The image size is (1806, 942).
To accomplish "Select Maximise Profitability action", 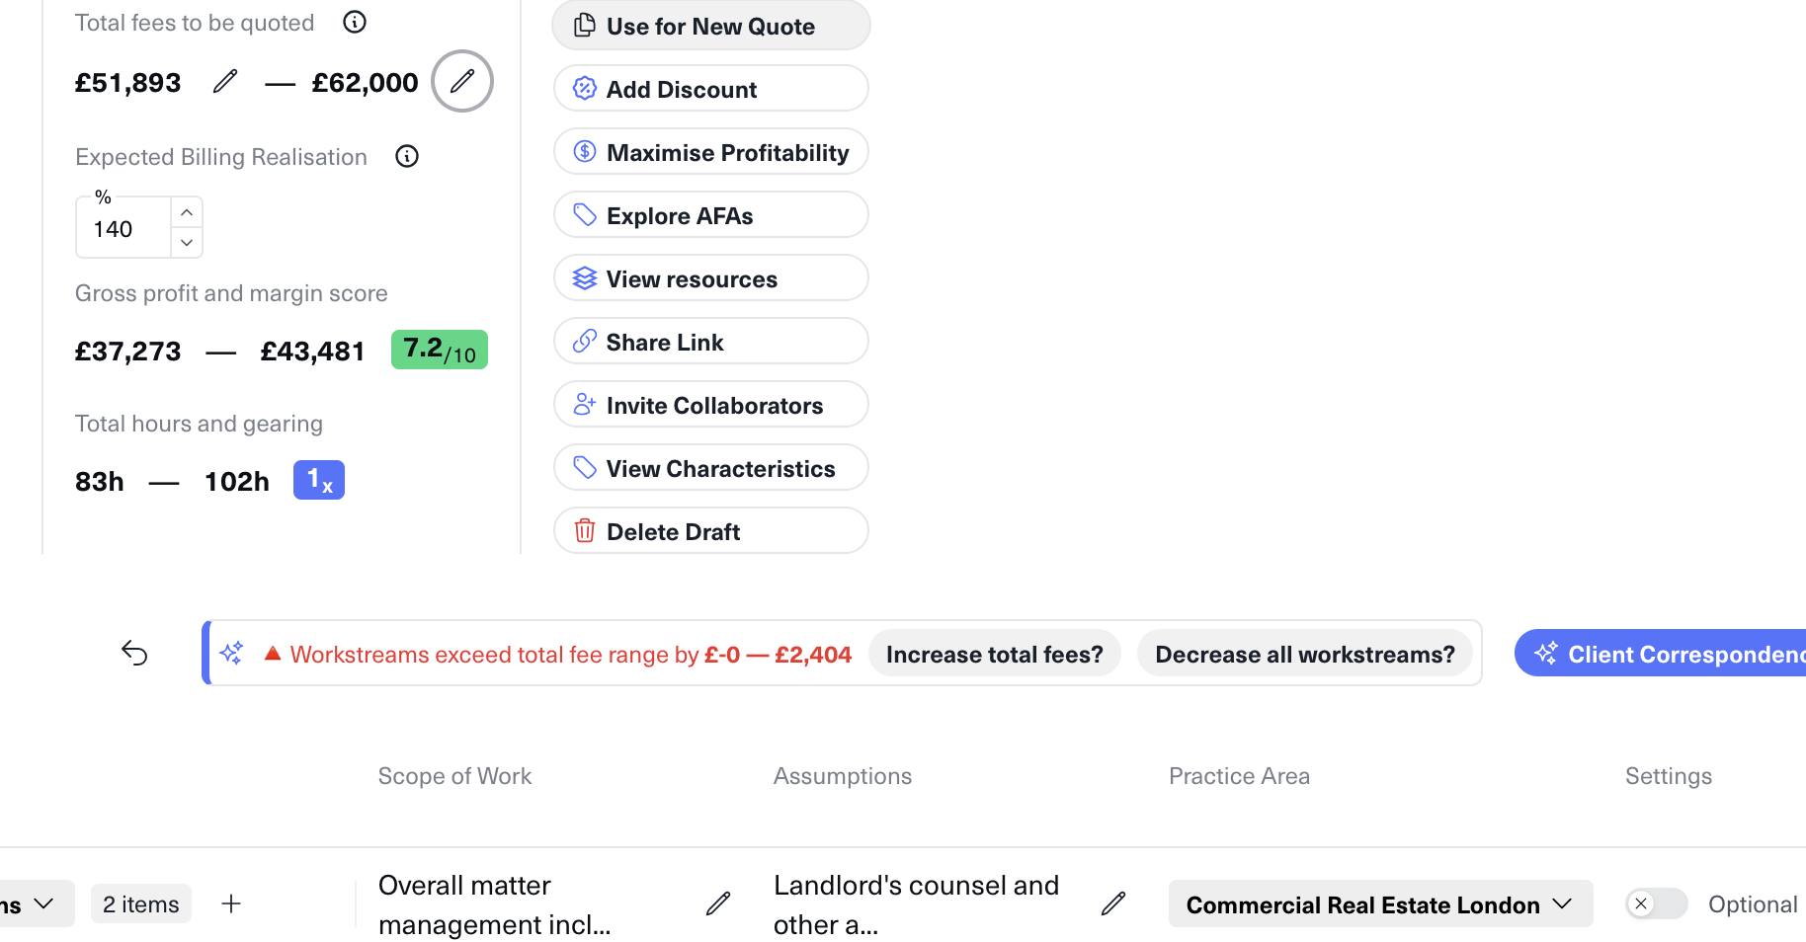I will (710, 152).
